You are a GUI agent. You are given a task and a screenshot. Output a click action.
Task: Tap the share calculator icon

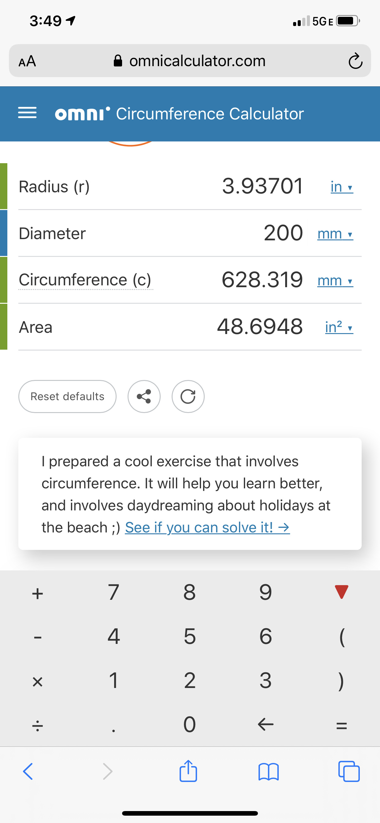(x=144, y=396)
